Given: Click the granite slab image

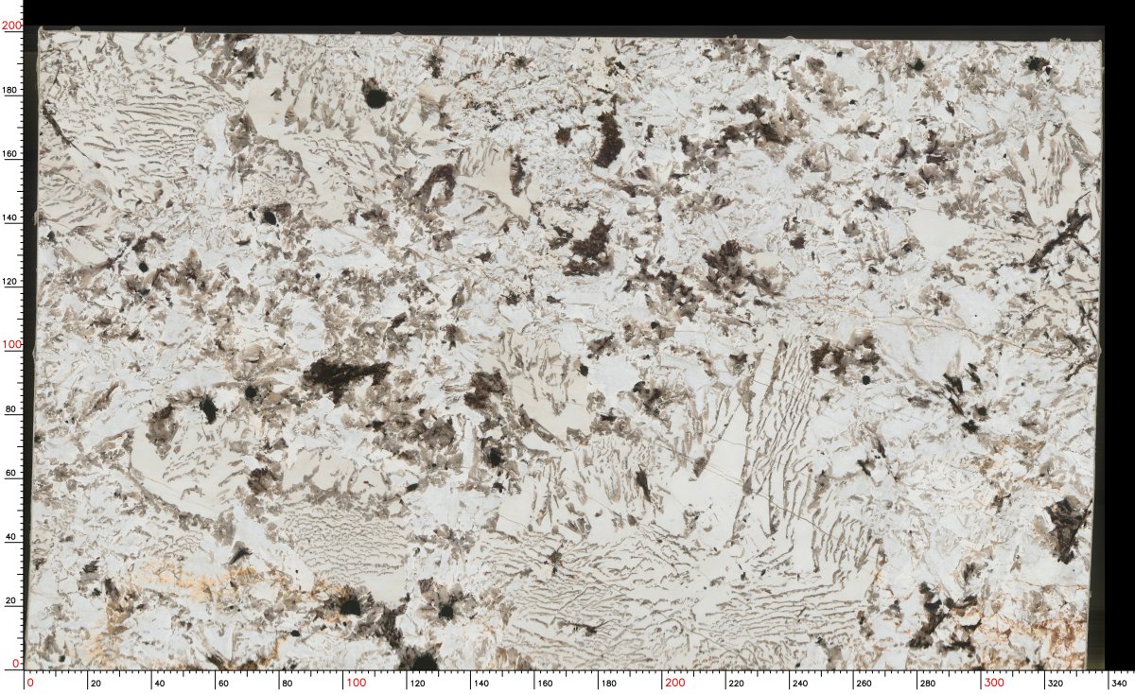Looking at the screenshot, I should [x=566, y=349].
